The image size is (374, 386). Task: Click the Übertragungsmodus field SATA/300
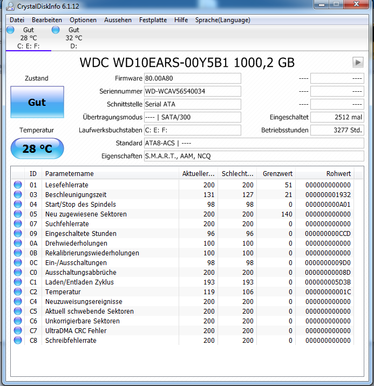pos(193,117)
